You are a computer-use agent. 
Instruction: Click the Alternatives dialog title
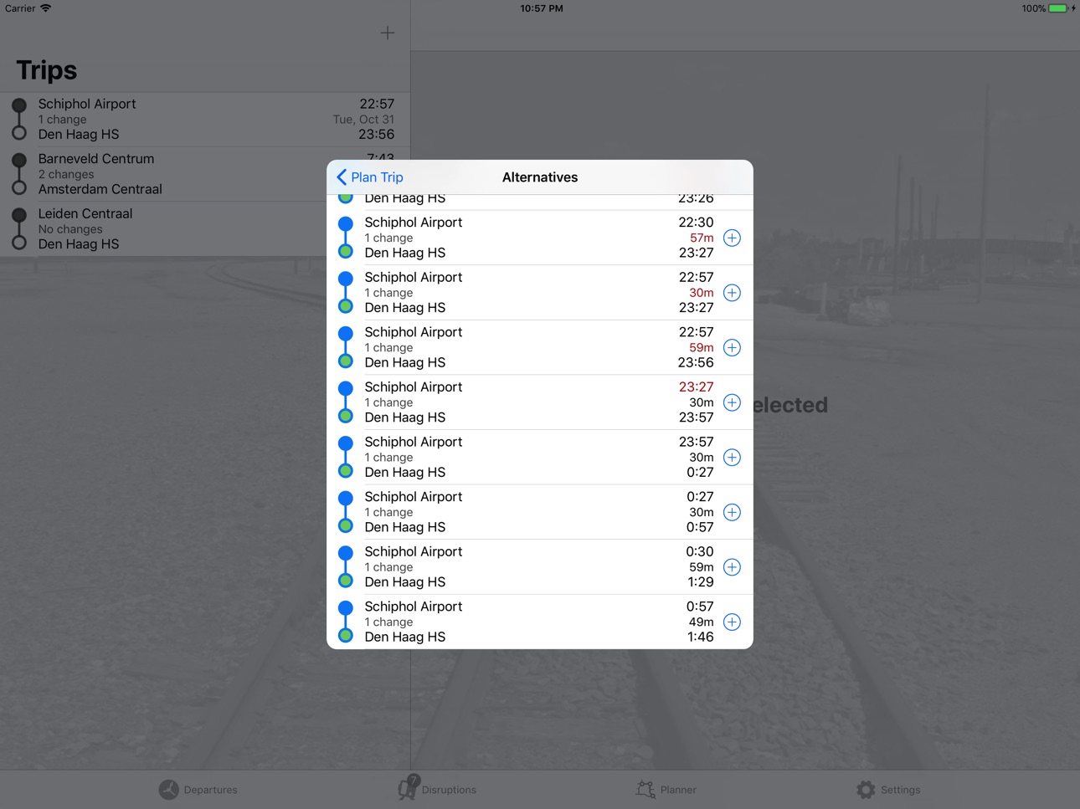(540, 177)
